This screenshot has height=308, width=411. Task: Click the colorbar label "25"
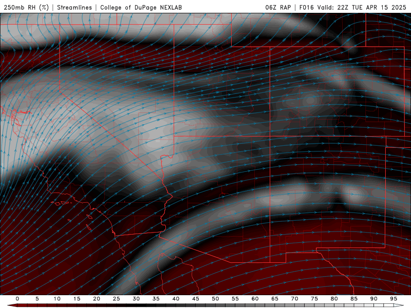[117, 299]
